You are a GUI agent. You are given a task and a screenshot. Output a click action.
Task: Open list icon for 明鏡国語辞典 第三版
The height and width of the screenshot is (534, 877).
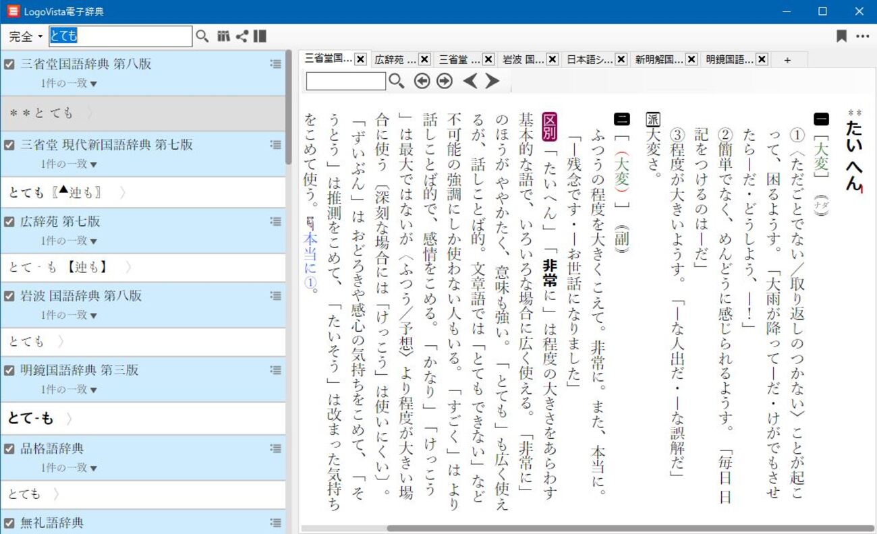[275, 369]
